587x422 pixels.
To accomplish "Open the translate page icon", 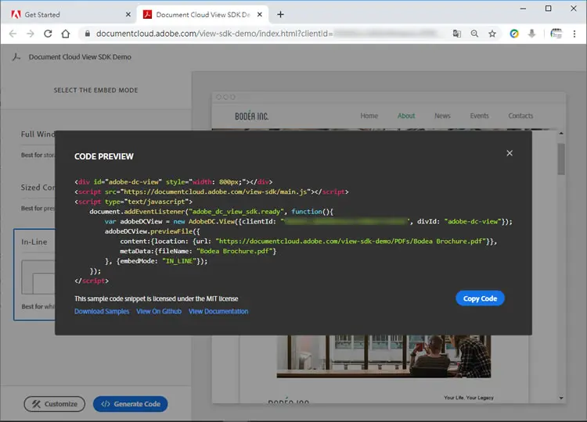I will pos(457,34).
